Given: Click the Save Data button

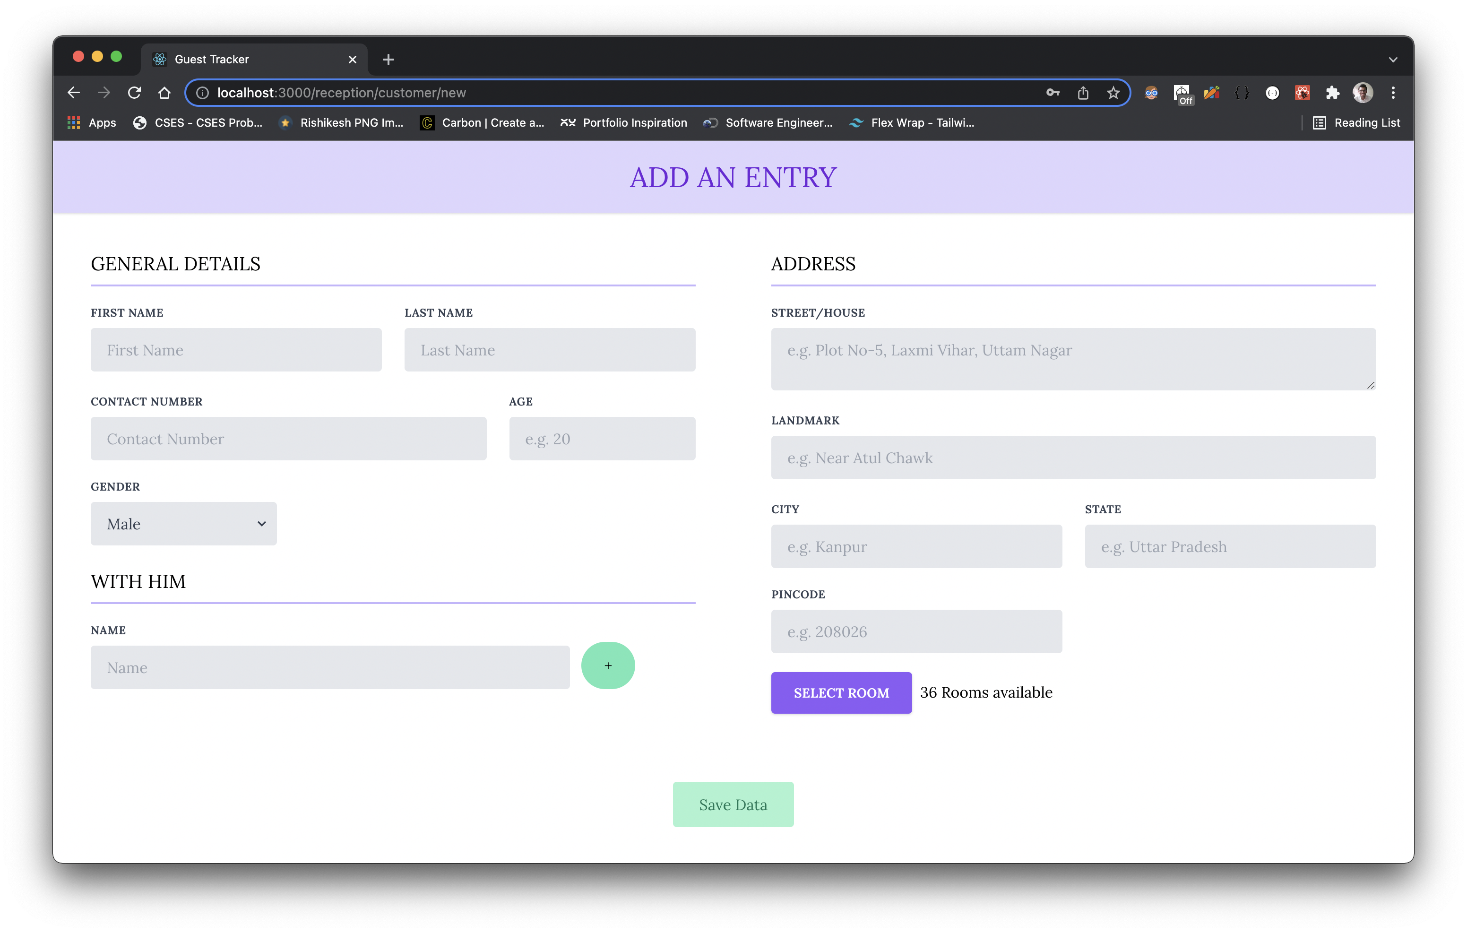Looking at the screenshot, I should coord(733,804).
